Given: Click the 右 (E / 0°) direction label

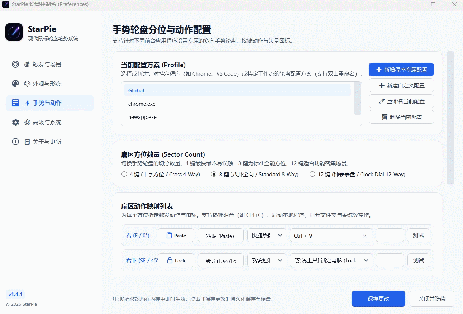Looking at the screenshot, I should (138, 235).
